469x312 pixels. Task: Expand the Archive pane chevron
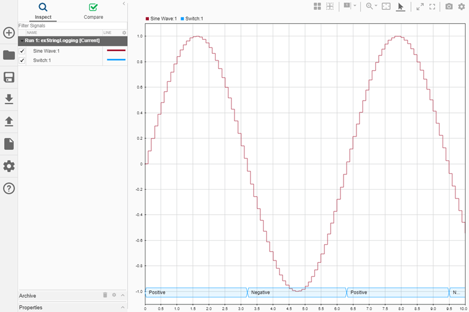coord(123,295)
